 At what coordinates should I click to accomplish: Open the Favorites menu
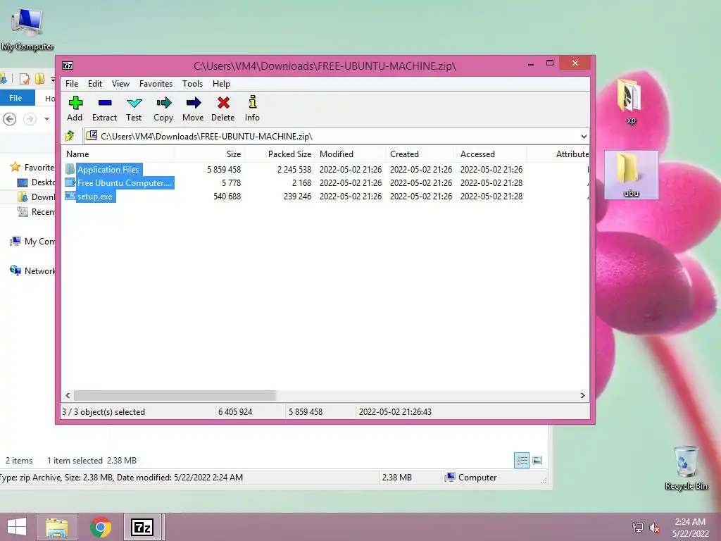[x=156, y=84]
